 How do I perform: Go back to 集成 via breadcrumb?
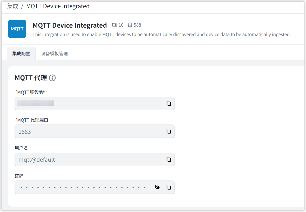pyautogui.click(x=13, y=6)
